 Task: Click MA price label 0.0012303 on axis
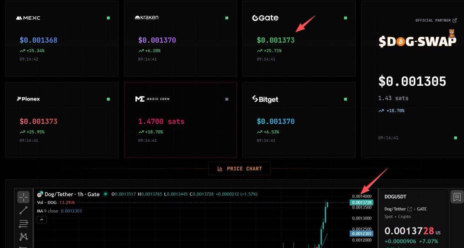click(x=361, y=233)
